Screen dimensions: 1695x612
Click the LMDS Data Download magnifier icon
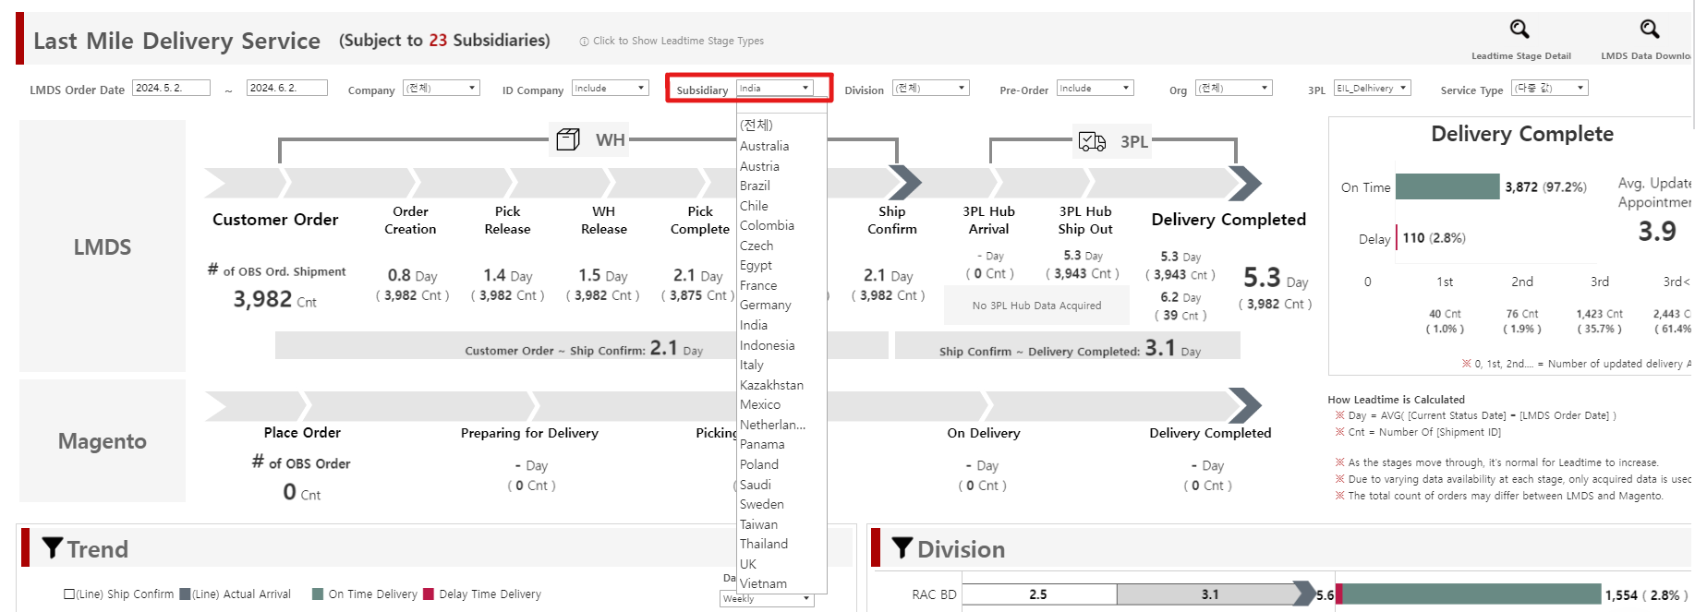click(x=1650, y=30)
